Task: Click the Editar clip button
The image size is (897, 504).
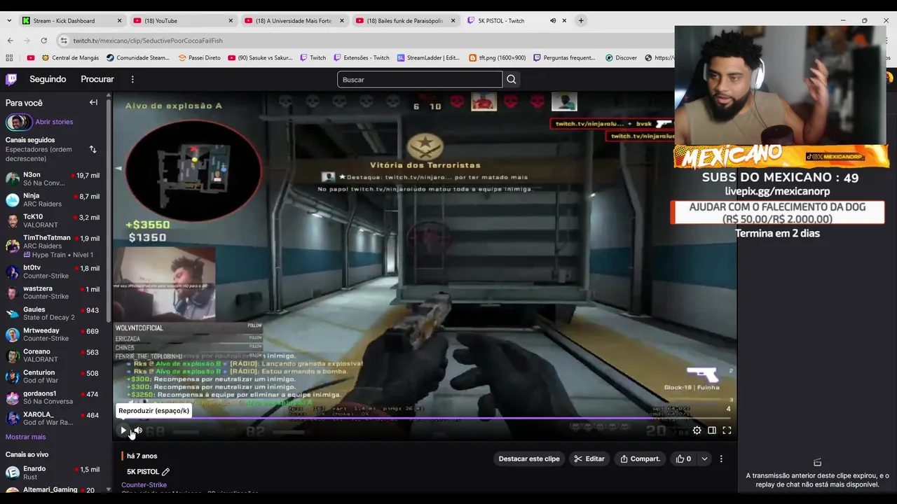Action: click(x=589, y=459)
